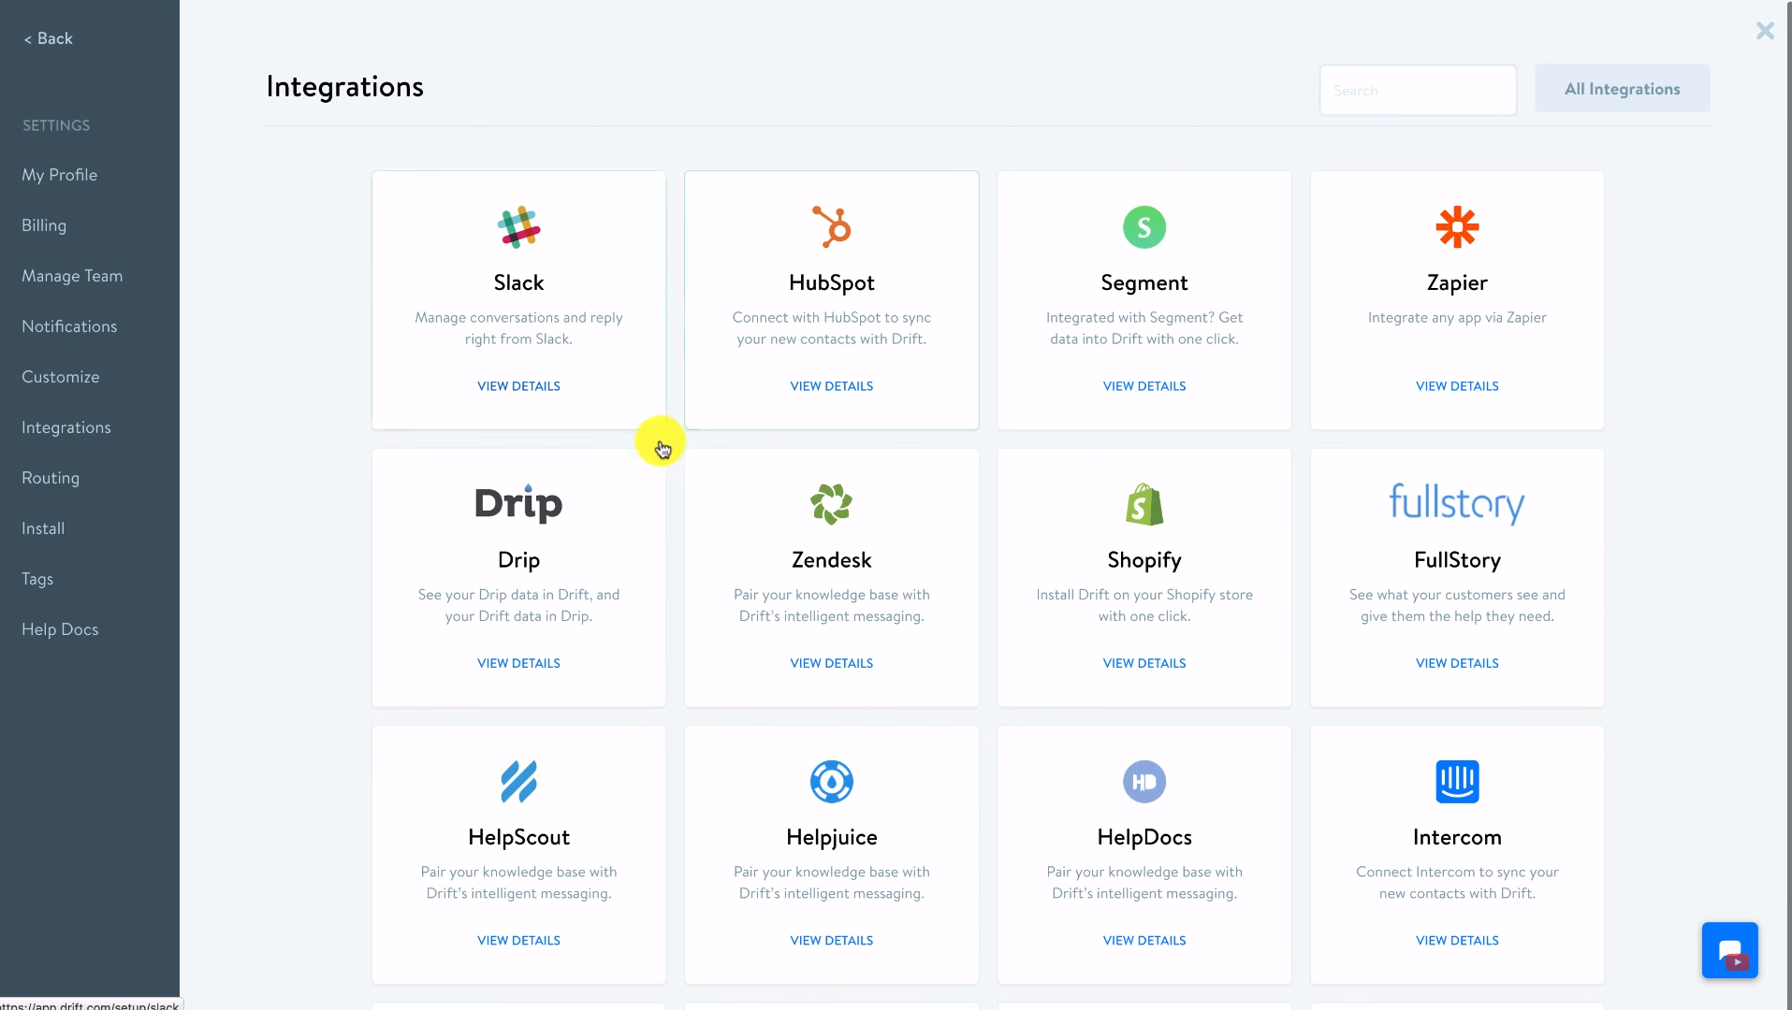
Task: Click the HubSpot card title
Action: point(832,282)
